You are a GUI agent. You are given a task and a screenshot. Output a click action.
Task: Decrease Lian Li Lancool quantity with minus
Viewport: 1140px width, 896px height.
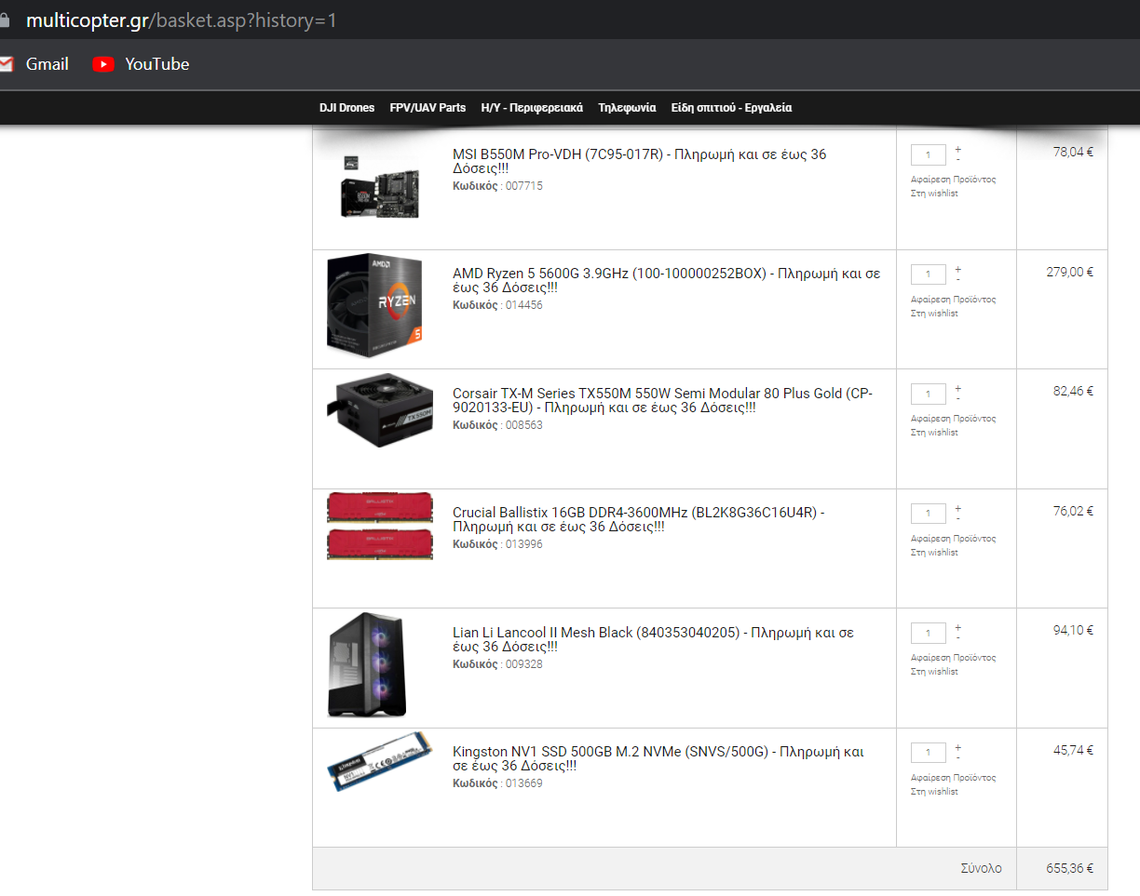(x=957, y=638)
